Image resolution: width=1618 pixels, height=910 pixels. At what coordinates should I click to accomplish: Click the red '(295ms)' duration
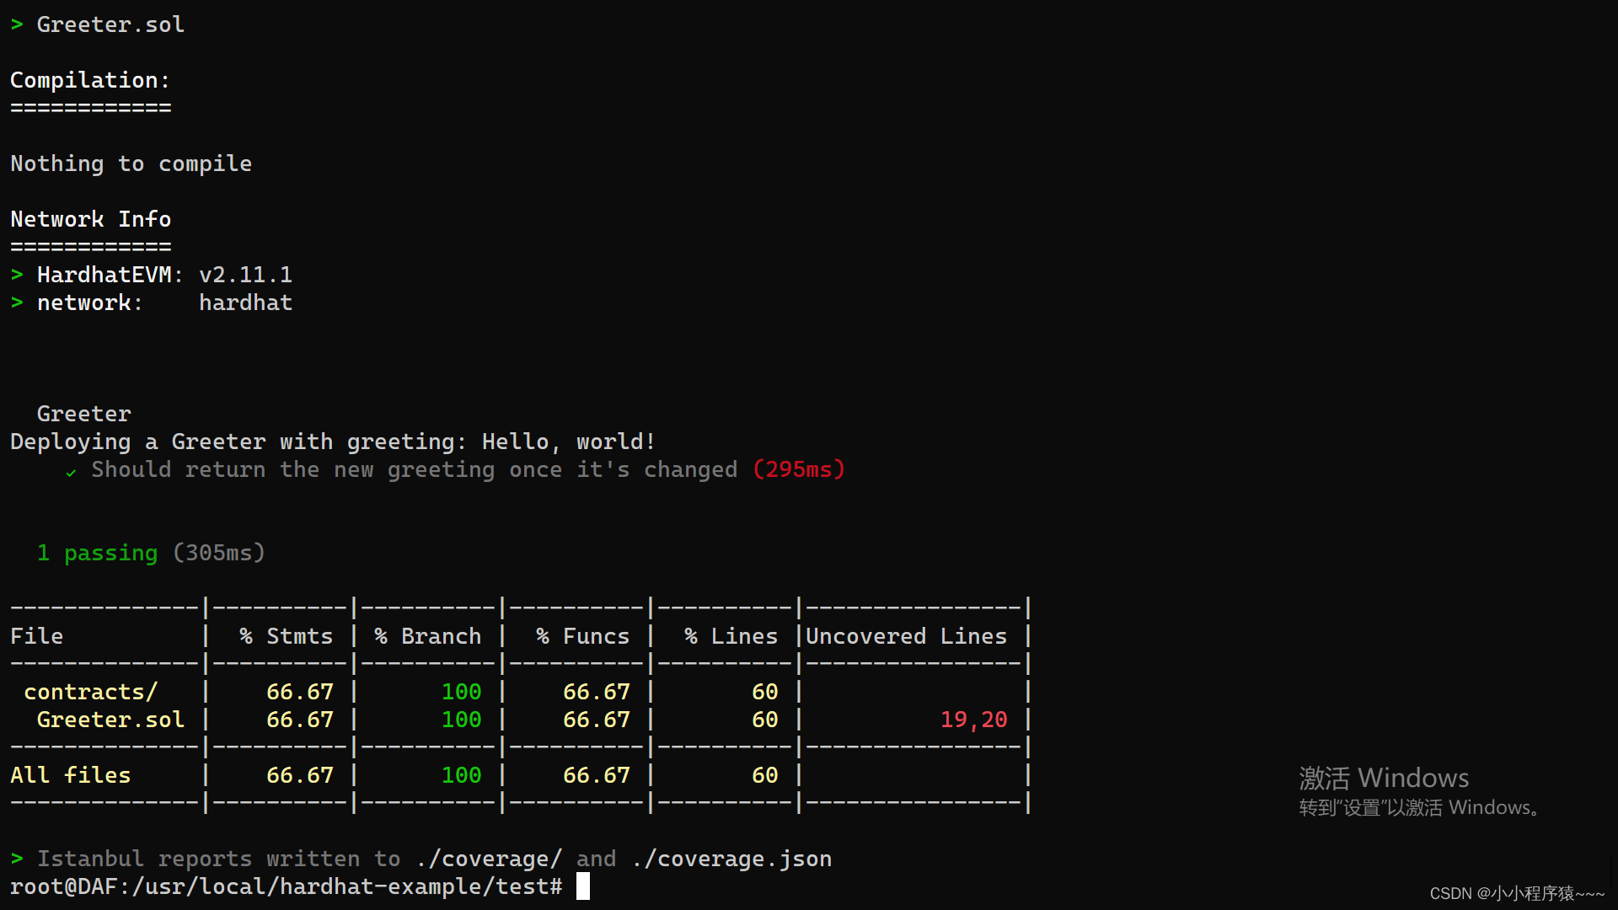tap(798, 469)
